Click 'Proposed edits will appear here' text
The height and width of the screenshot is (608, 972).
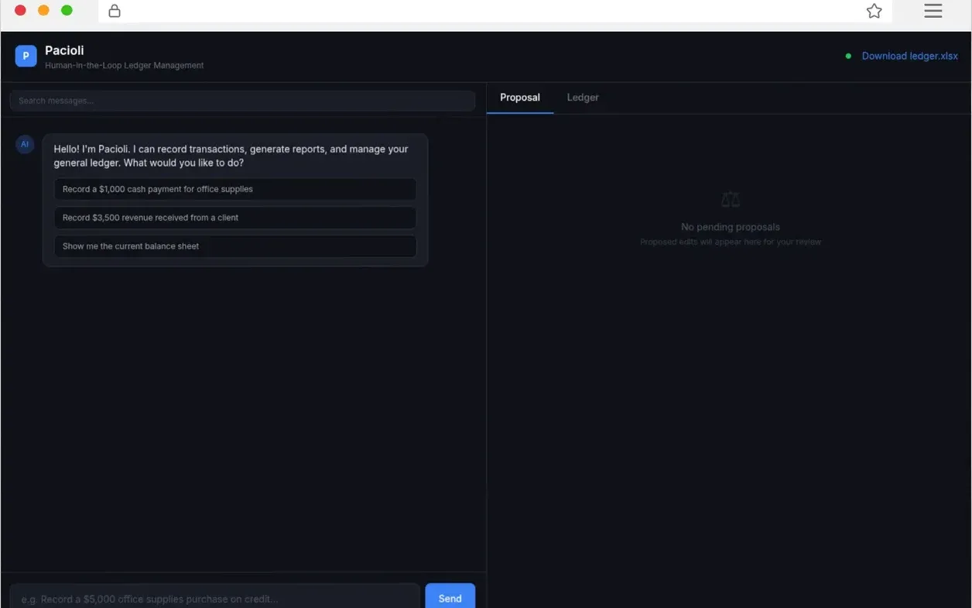click(731, 242)
